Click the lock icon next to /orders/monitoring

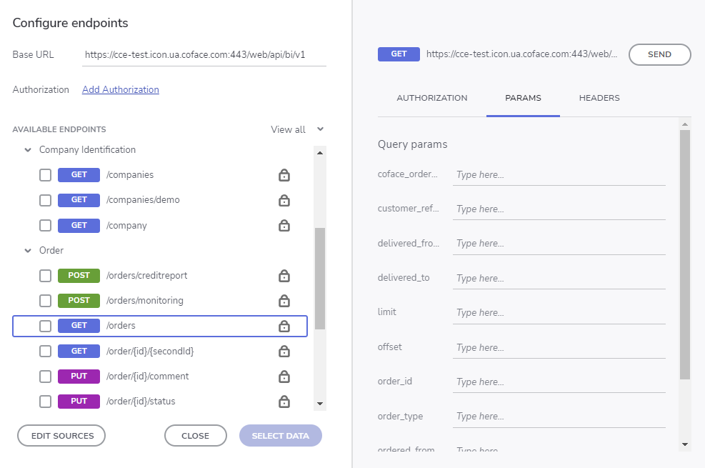[x=284, y=301]
